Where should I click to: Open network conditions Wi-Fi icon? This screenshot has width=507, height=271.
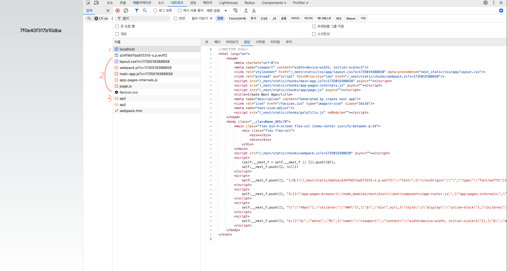point(235,11)
